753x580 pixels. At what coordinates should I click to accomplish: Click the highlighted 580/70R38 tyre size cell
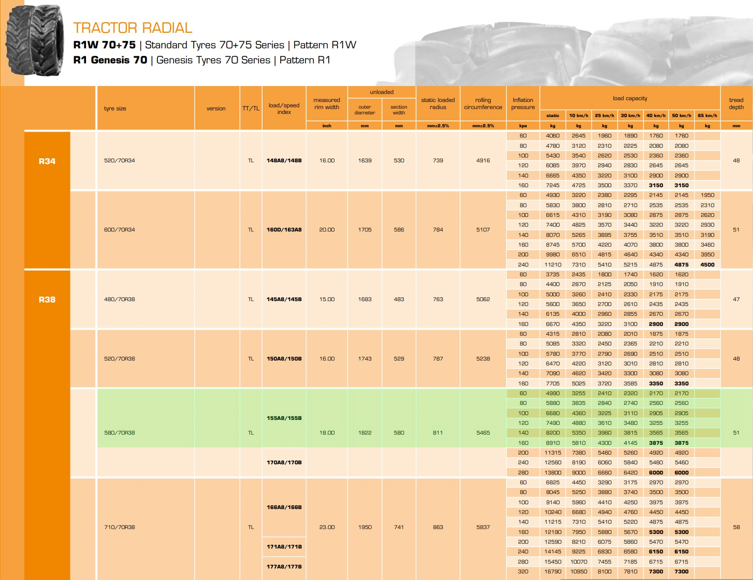pyautogui.click(x=119, y=433)
